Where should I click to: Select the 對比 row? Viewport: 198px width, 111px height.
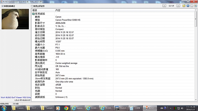pos(113,88)
